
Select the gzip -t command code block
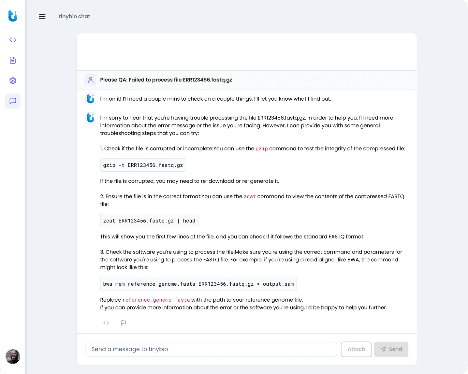point(143,165)
